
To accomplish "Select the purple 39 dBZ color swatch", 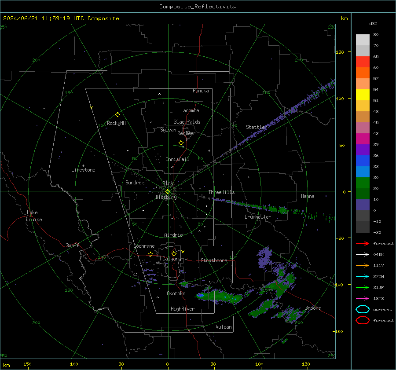I will 363,150.
